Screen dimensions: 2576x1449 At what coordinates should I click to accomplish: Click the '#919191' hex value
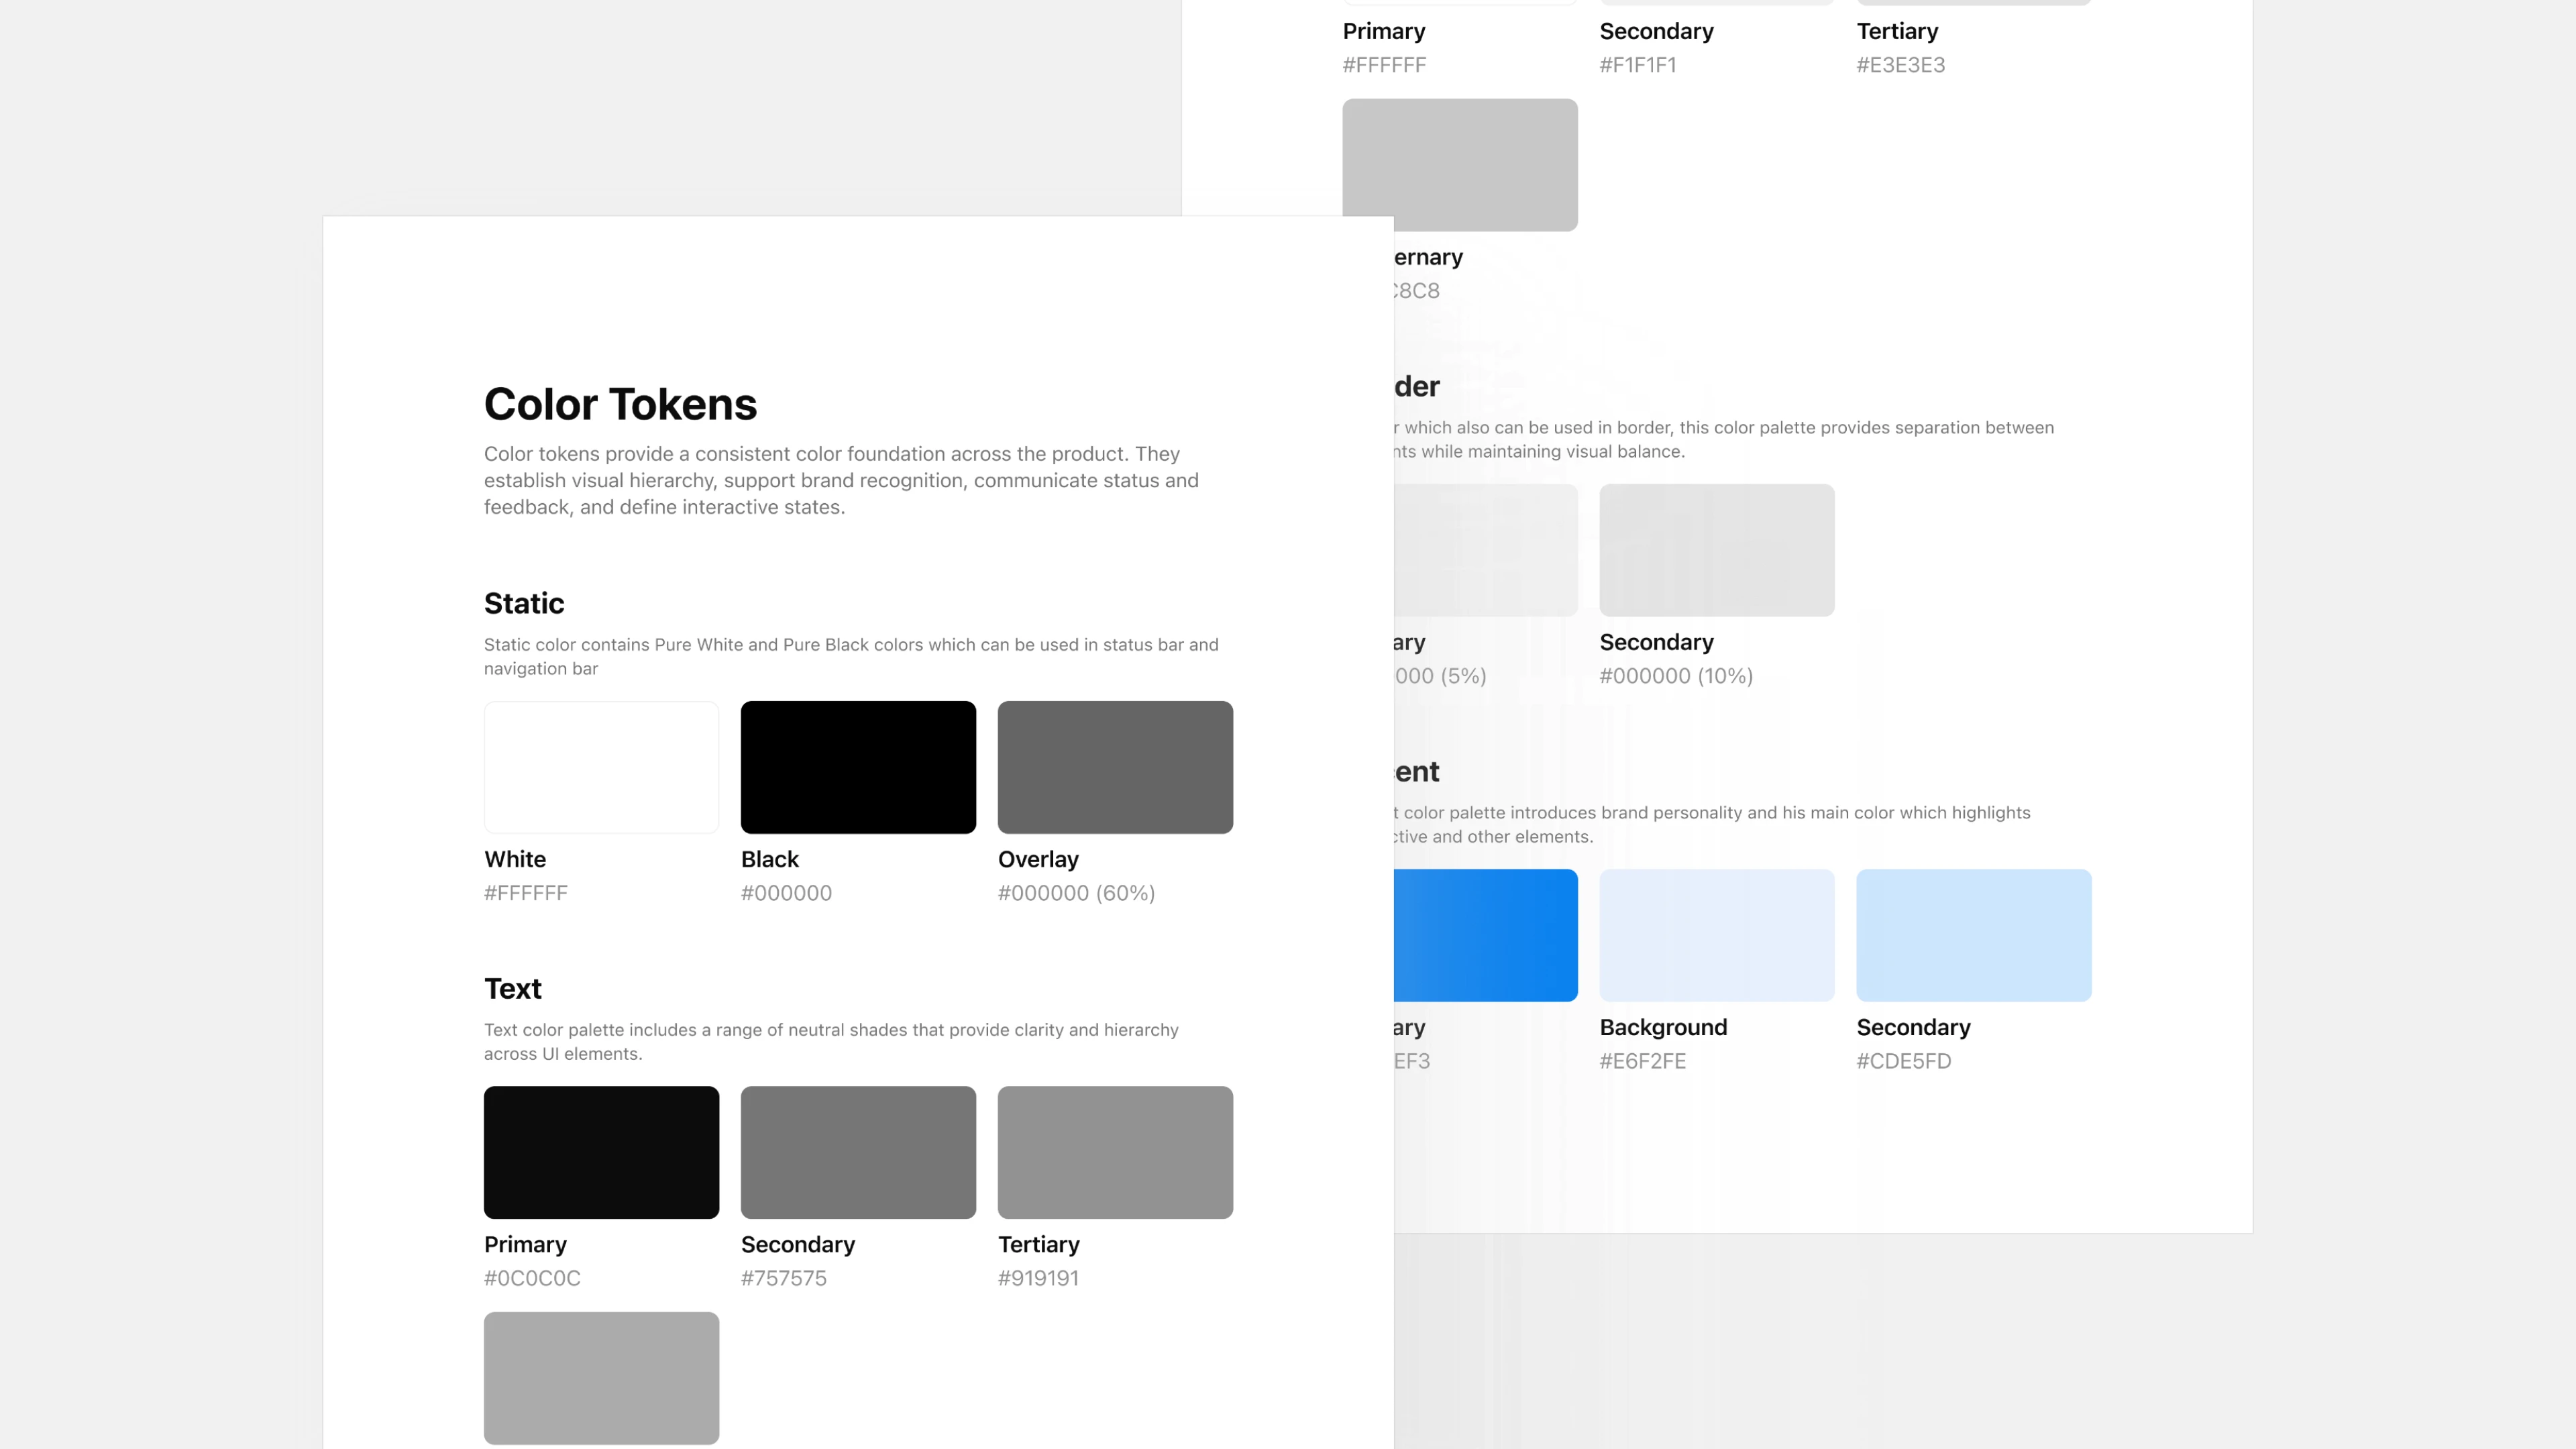point(1038,1278)
